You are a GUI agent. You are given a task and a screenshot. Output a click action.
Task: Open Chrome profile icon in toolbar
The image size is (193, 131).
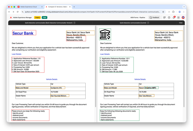[x=180, y=12]
